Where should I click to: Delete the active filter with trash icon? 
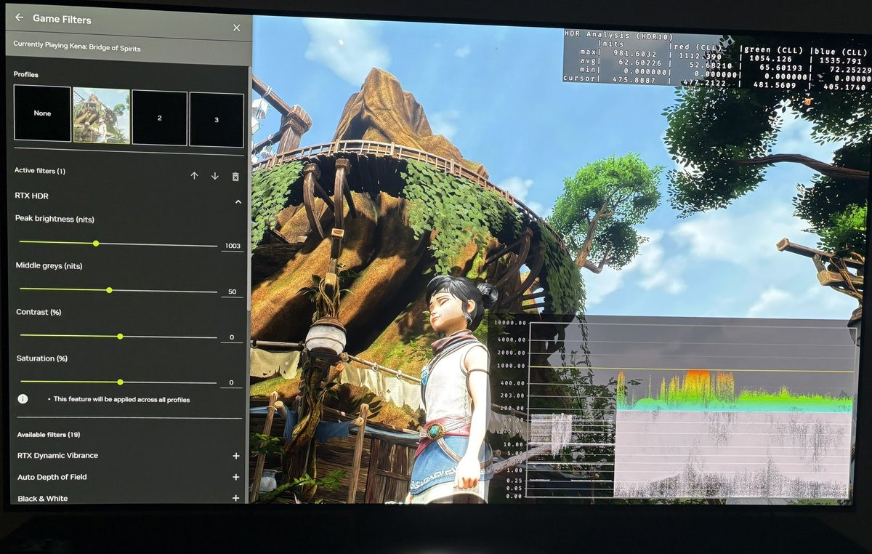pyautogui.click(x=235, y=177)
